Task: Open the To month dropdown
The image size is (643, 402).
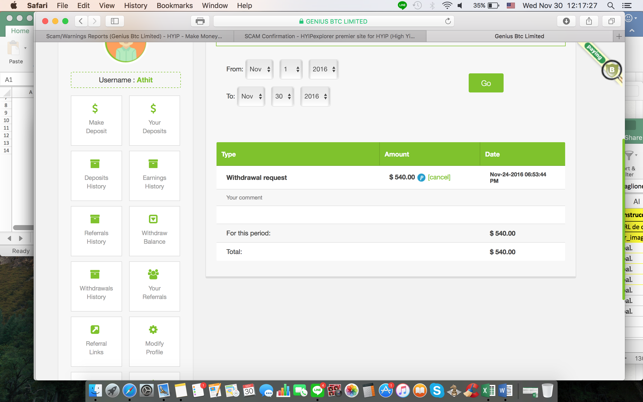Action: [251, 96]
